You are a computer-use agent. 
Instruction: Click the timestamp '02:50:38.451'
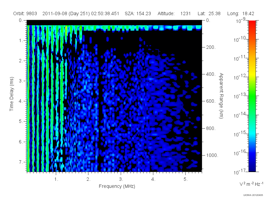coord(105,13)
